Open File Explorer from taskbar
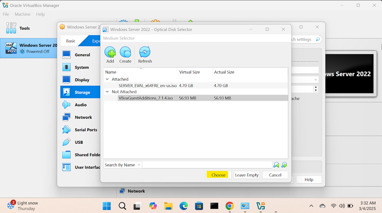382x213 pixels. (168, 206)
